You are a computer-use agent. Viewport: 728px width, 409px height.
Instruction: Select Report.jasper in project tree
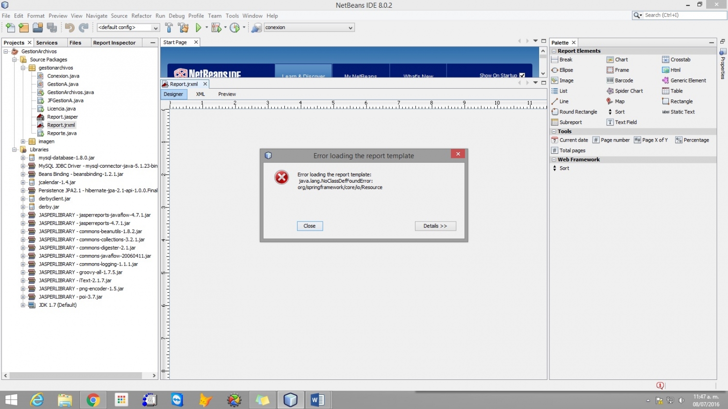pos(62,117)
